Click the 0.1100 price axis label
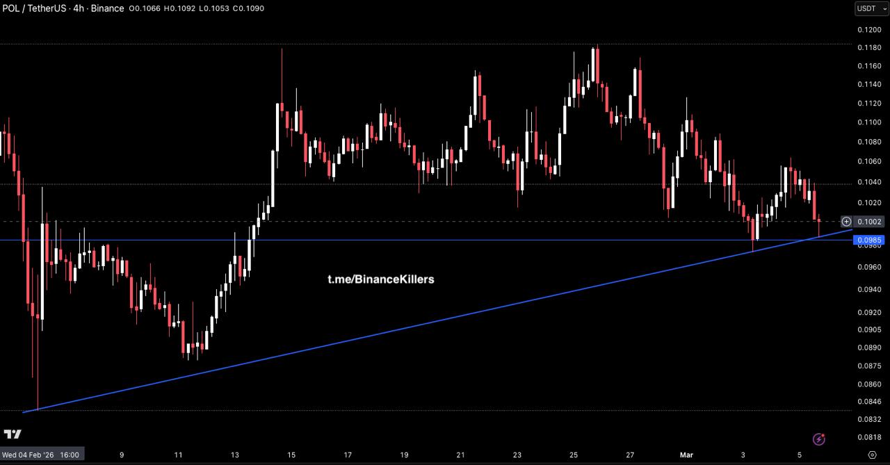This screenshot has height=465, width=890. click(x=869, y=122)
